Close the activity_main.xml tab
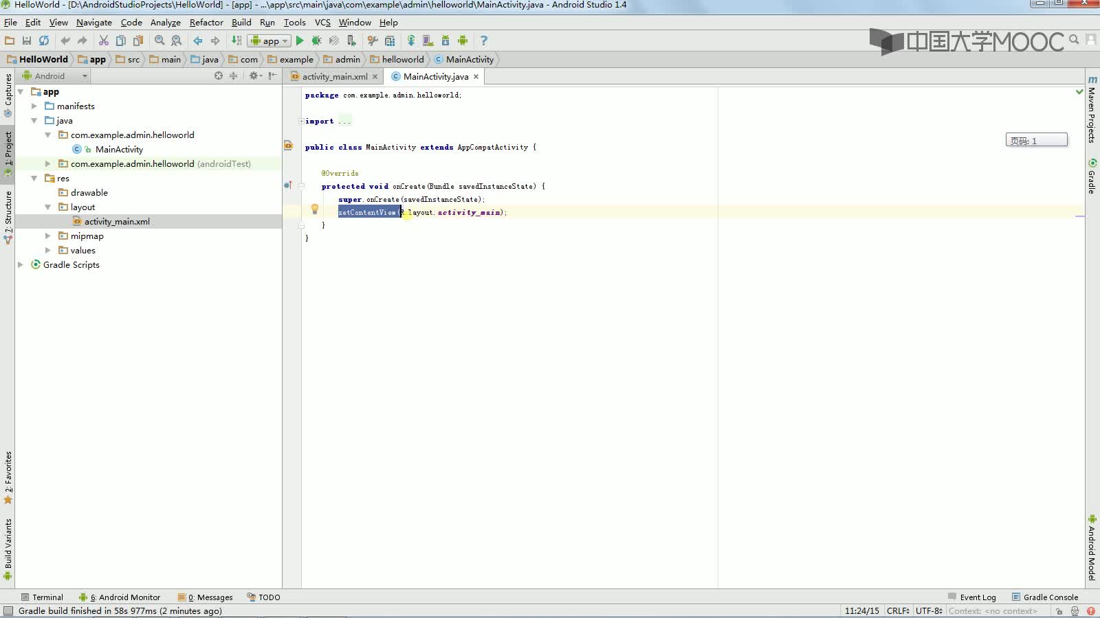1100x618 pixels. point(375,77)
